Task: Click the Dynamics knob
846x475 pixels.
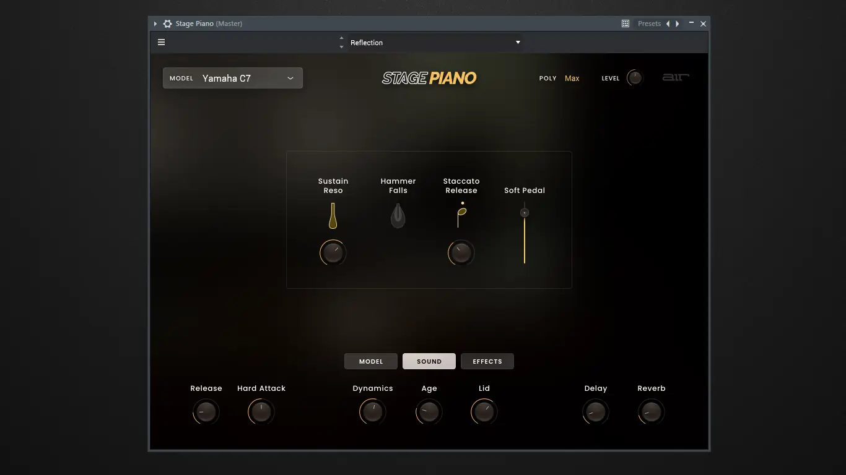Action: [x=373, y=412]
